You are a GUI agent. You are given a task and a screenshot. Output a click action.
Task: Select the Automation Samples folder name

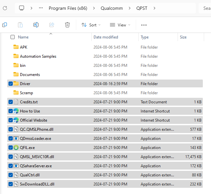(38, 56)
